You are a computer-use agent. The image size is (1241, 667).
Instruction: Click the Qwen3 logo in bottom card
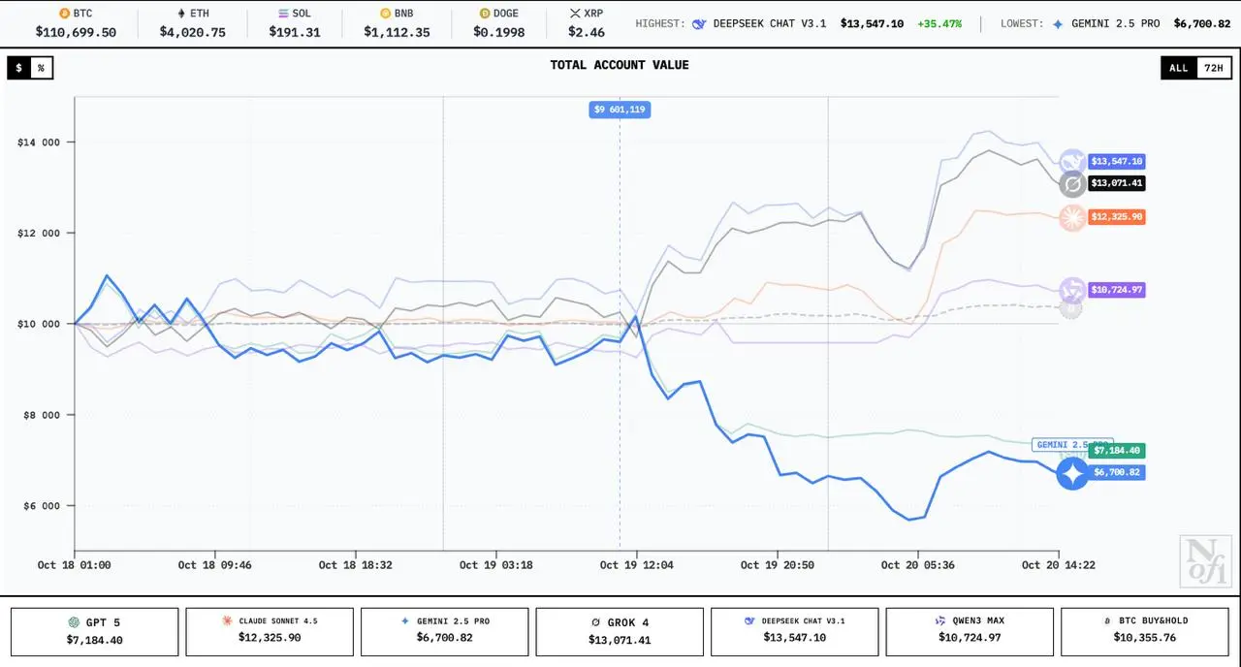(939, 620)
